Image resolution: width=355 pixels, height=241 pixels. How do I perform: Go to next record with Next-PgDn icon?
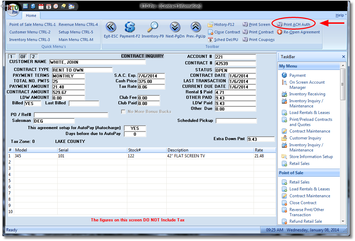[175, 27]
